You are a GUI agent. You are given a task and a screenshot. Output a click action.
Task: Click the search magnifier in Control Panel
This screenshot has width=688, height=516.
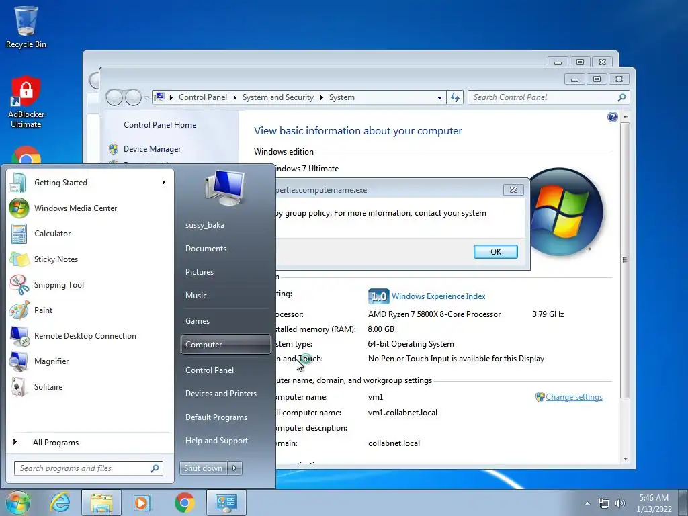coord(621,97)
